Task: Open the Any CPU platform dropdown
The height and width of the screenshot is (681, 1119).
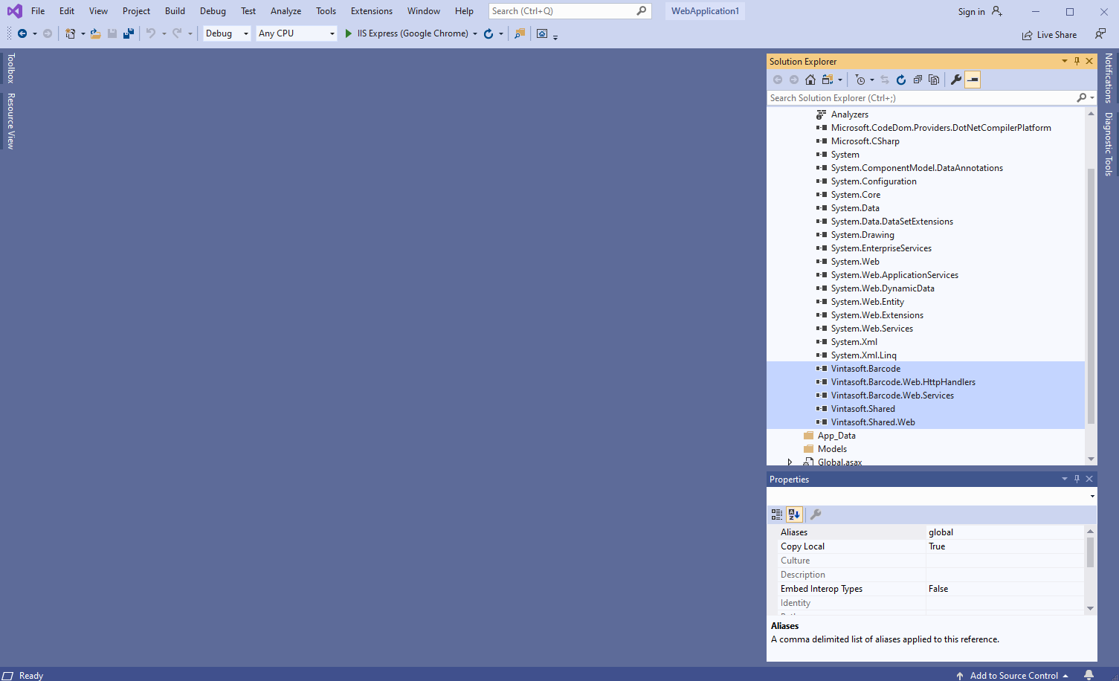Action: 296,33
